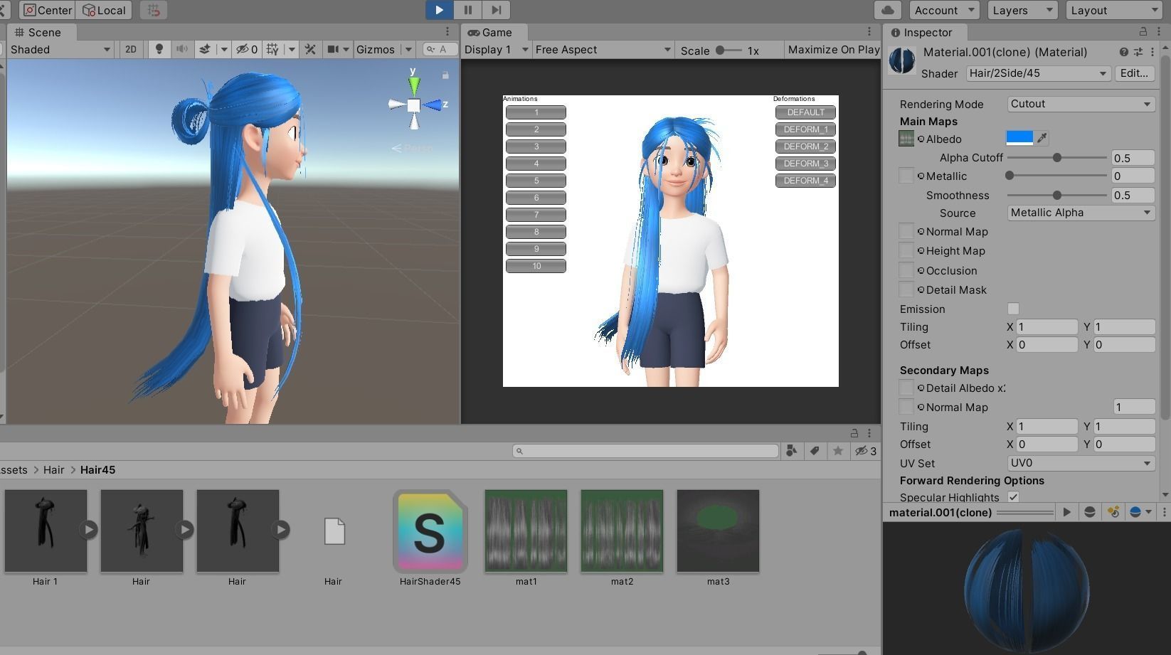Image resolution: width=1171 pixels, height=655 pixels.
Task: Open the Shaded draw mode dropdown
Action: coord(60,49)
